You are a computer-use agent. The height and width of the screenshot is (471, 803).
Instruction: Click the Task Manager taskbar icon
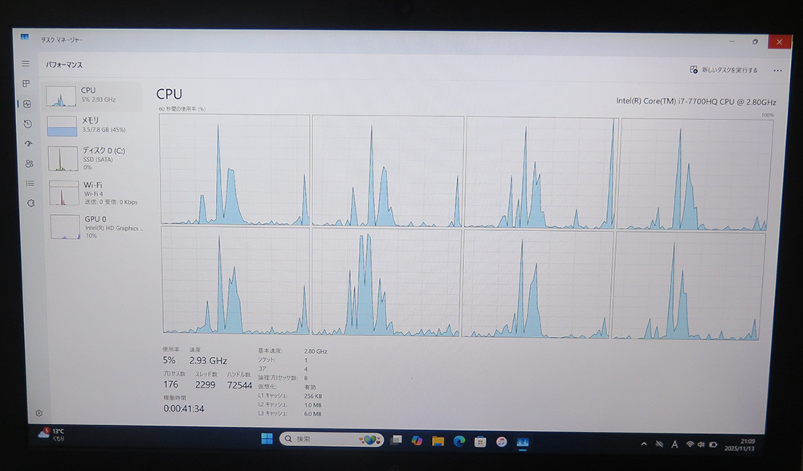click(523, 442)
